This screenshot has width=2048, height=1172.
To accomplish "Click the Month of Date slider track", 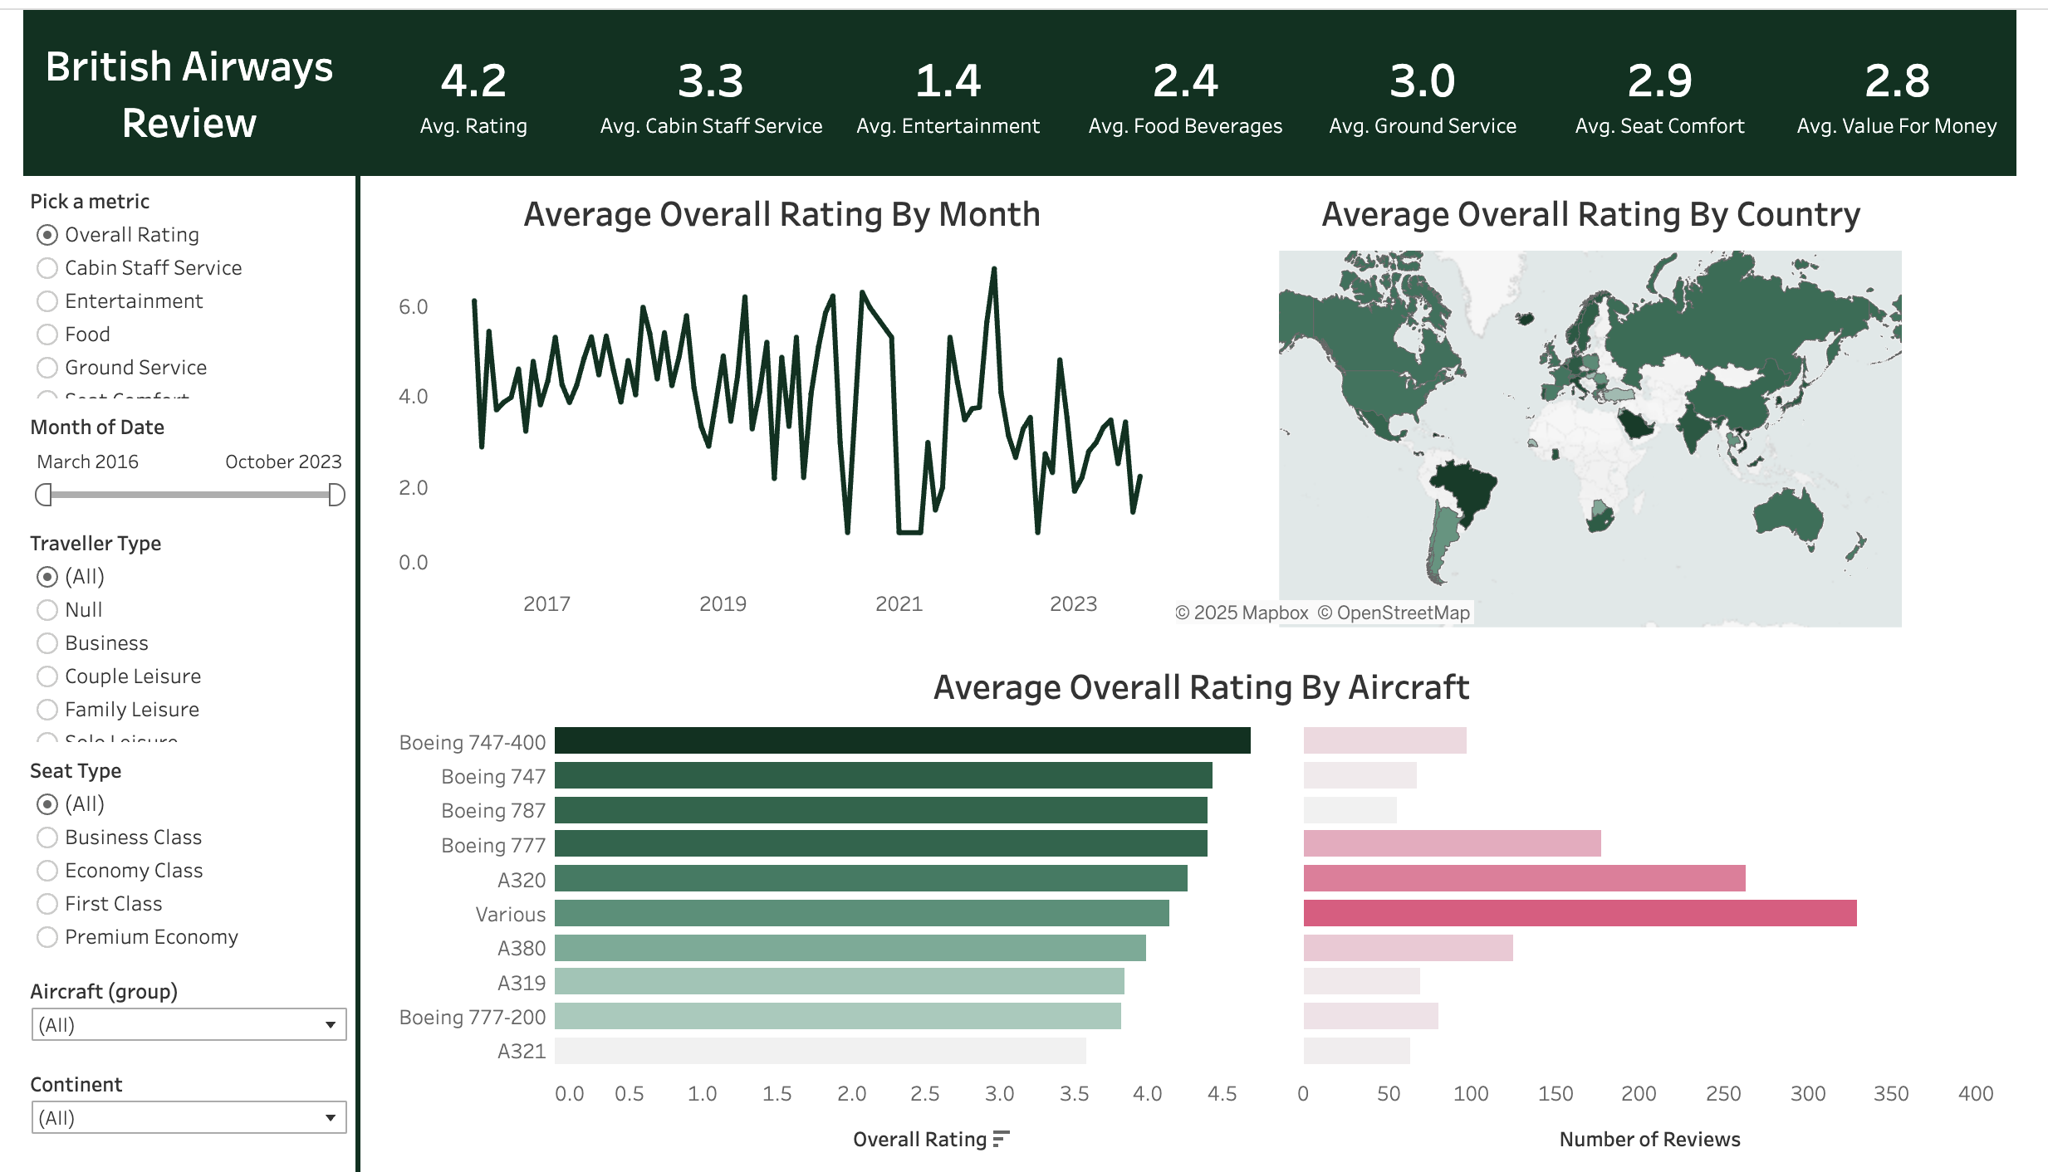I will 189,496.
